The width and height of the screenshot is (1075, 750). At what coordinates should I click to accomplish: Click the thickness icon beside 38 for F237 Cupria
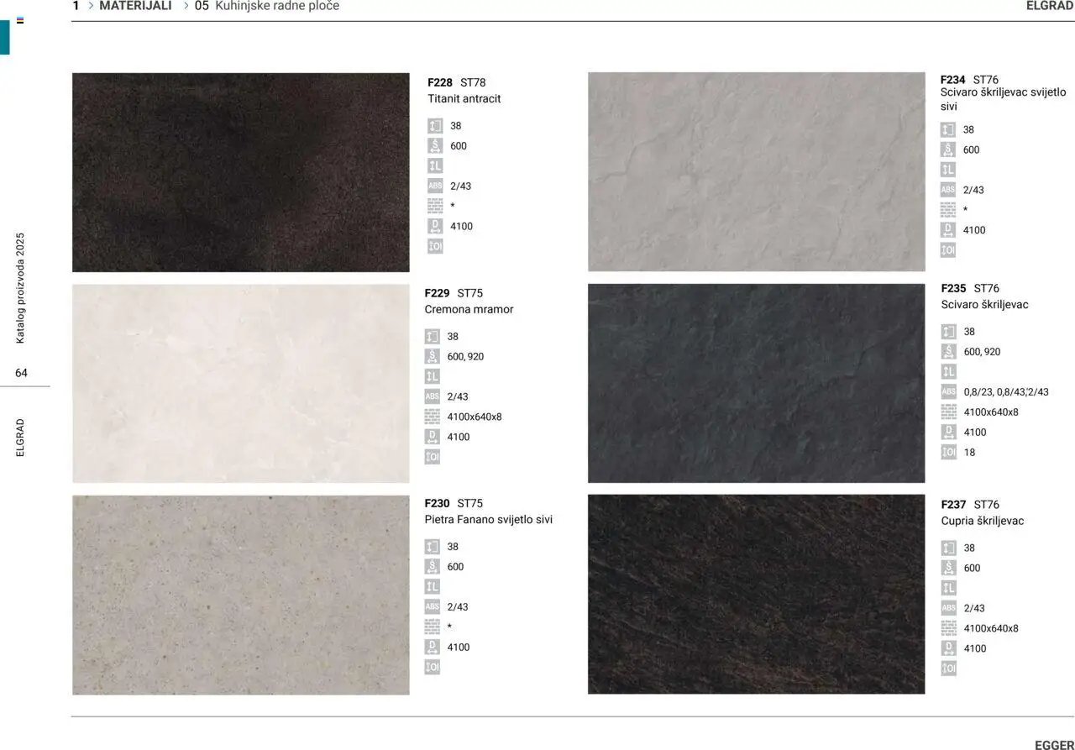pos(948,548)
